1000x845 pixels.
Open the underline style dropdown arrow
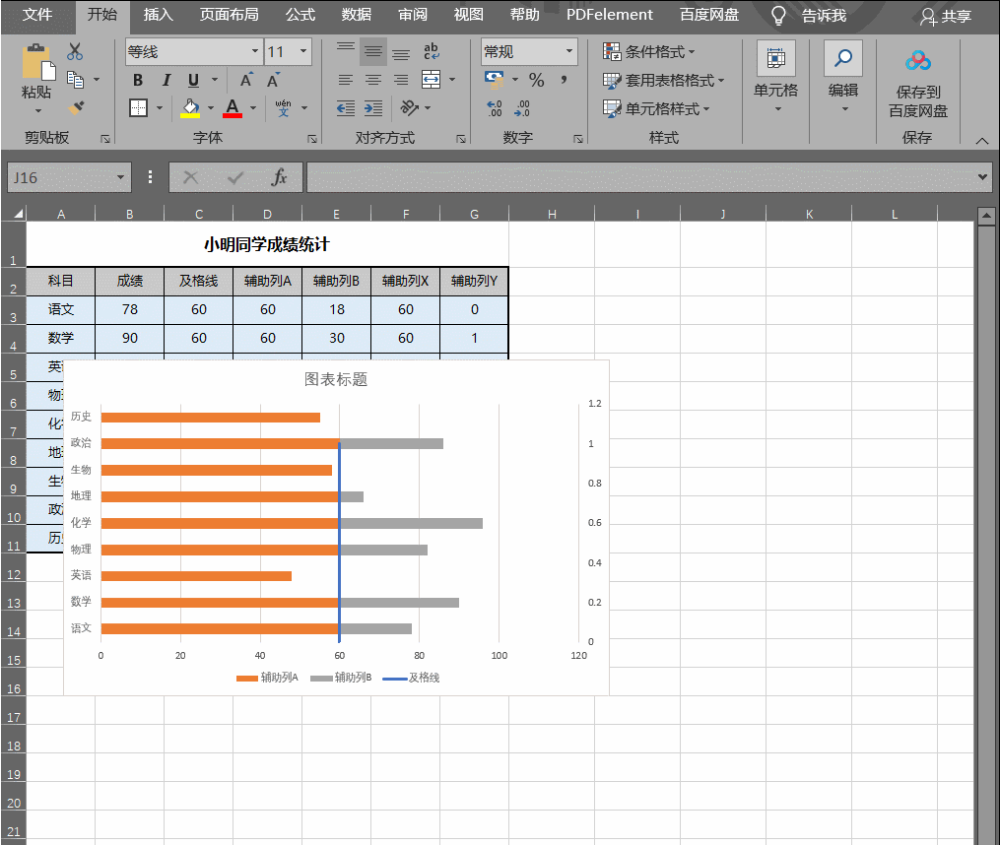(215, 81)
